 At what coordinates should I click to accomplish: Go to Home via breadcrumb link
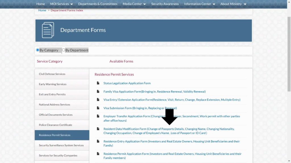point(42,10)
